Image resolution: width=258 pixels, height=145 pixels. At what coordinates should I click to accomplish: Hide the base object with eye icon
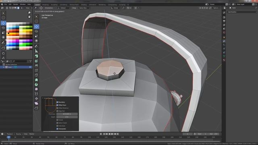coord(30,67)
